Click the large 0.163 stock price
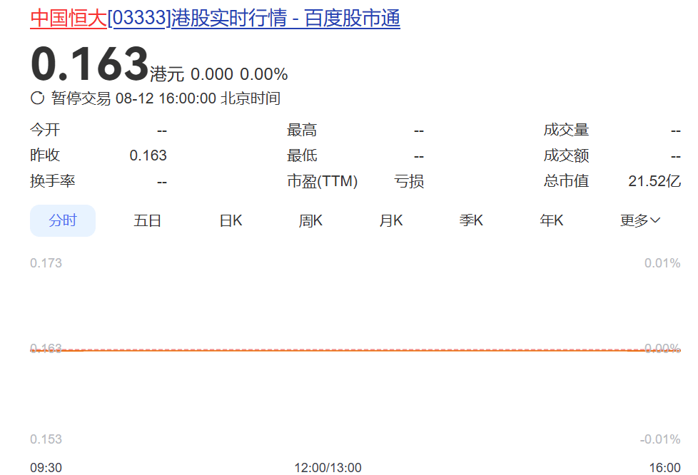 (x=89, y=65)
